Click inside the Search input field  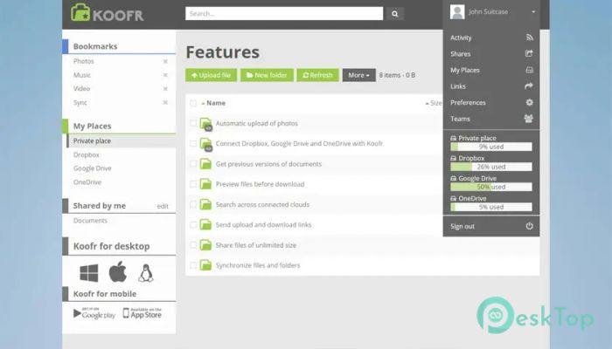click(284, 14)
